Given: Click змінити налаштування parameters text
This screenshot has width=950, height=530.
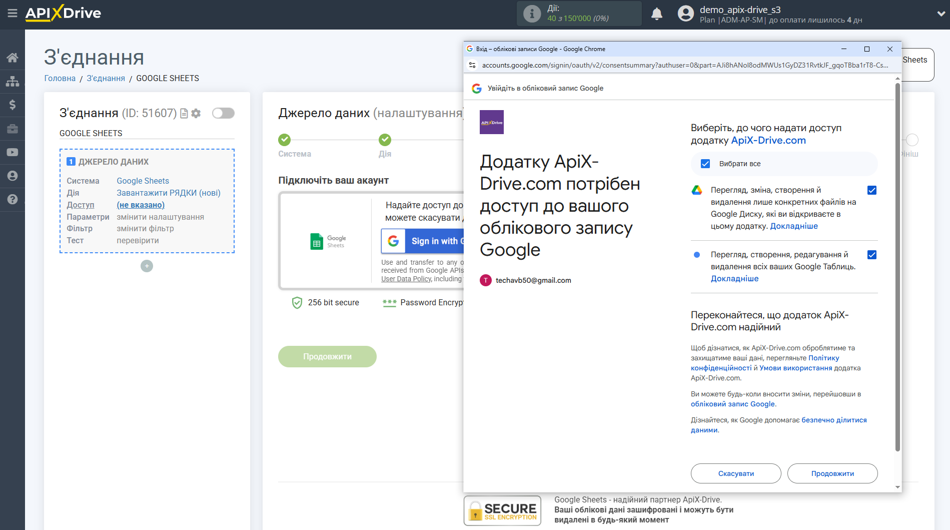Looking at the screenshot, I should [x=160, y=217].
